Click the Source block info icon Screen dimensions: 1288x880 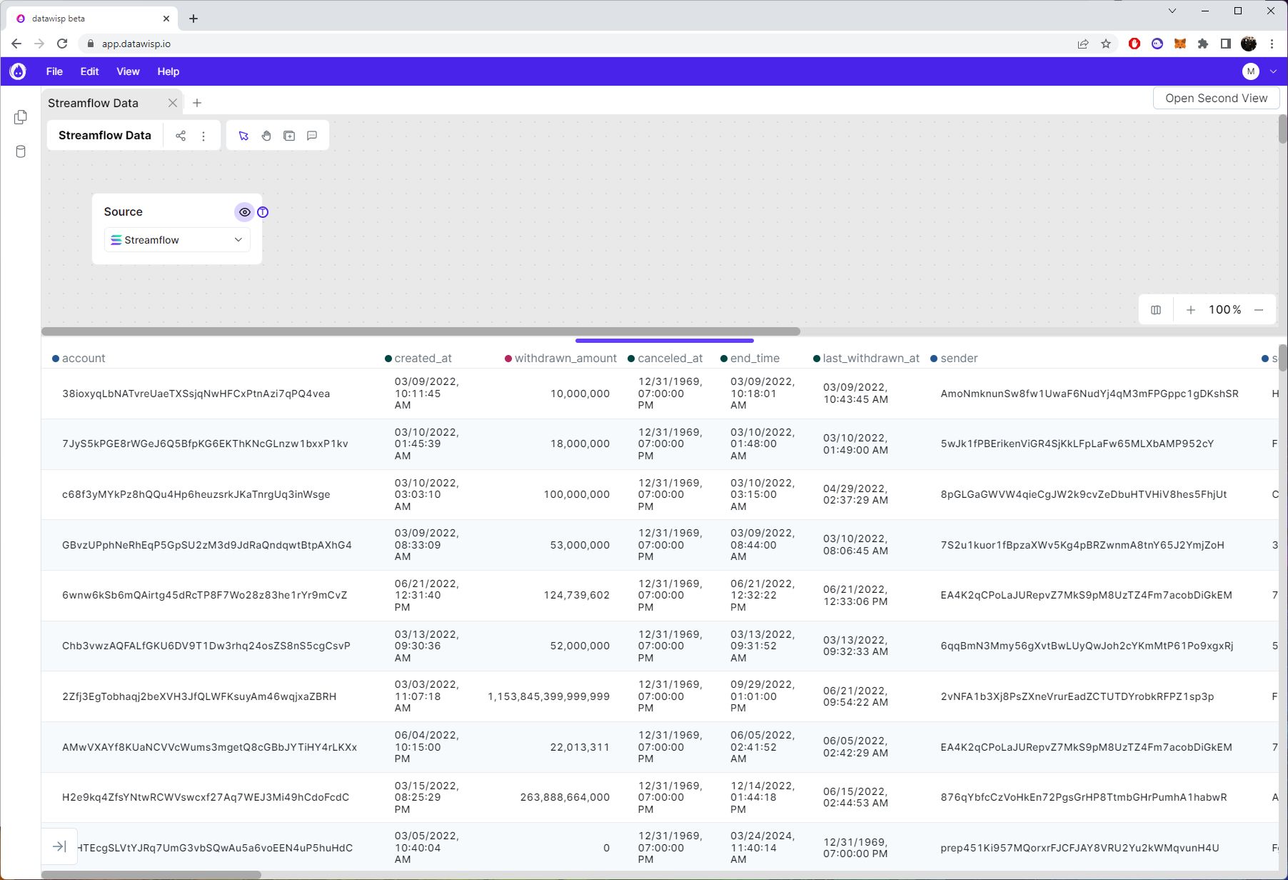(263, 212)
